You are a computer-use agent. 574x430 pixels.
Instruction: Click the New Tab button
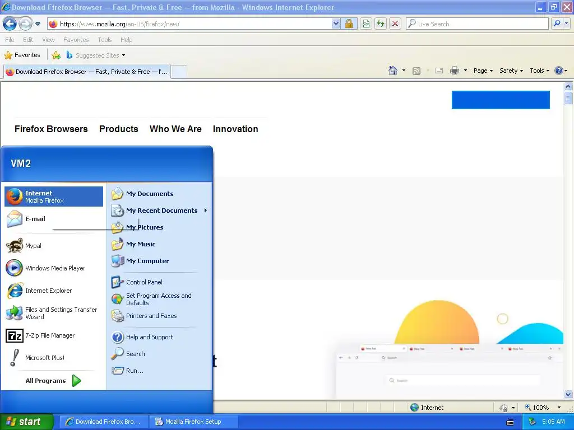[x=179, y=72]
